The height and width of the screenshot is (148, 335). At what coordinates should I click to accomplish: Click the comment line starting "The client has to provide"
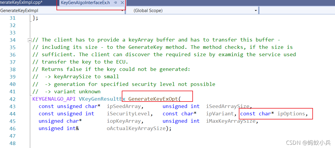tap(156, 40)
